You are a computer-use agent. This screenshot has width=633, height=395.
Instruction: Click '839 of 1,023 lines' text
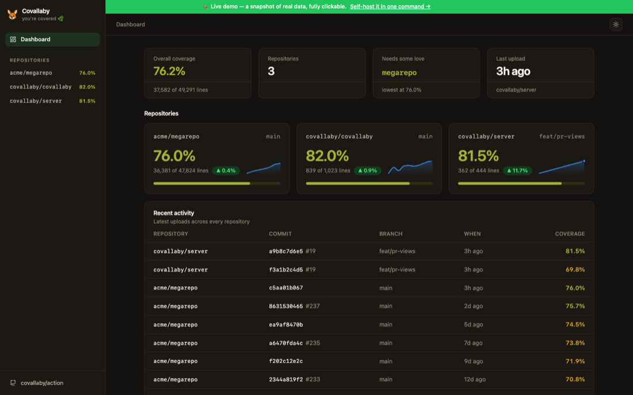click(328, 171)
